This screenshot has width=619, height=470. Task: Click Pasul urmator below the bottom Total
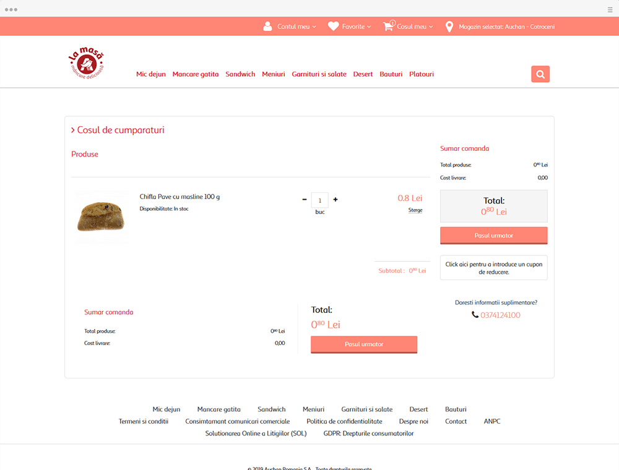(x=364, y=344)
